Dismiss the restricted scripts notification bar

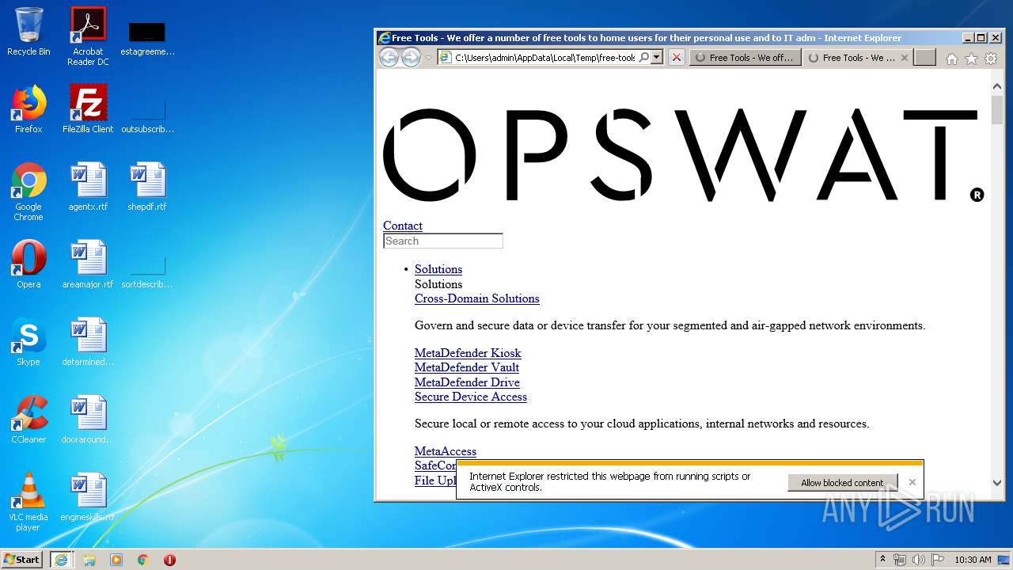[912, 482]
